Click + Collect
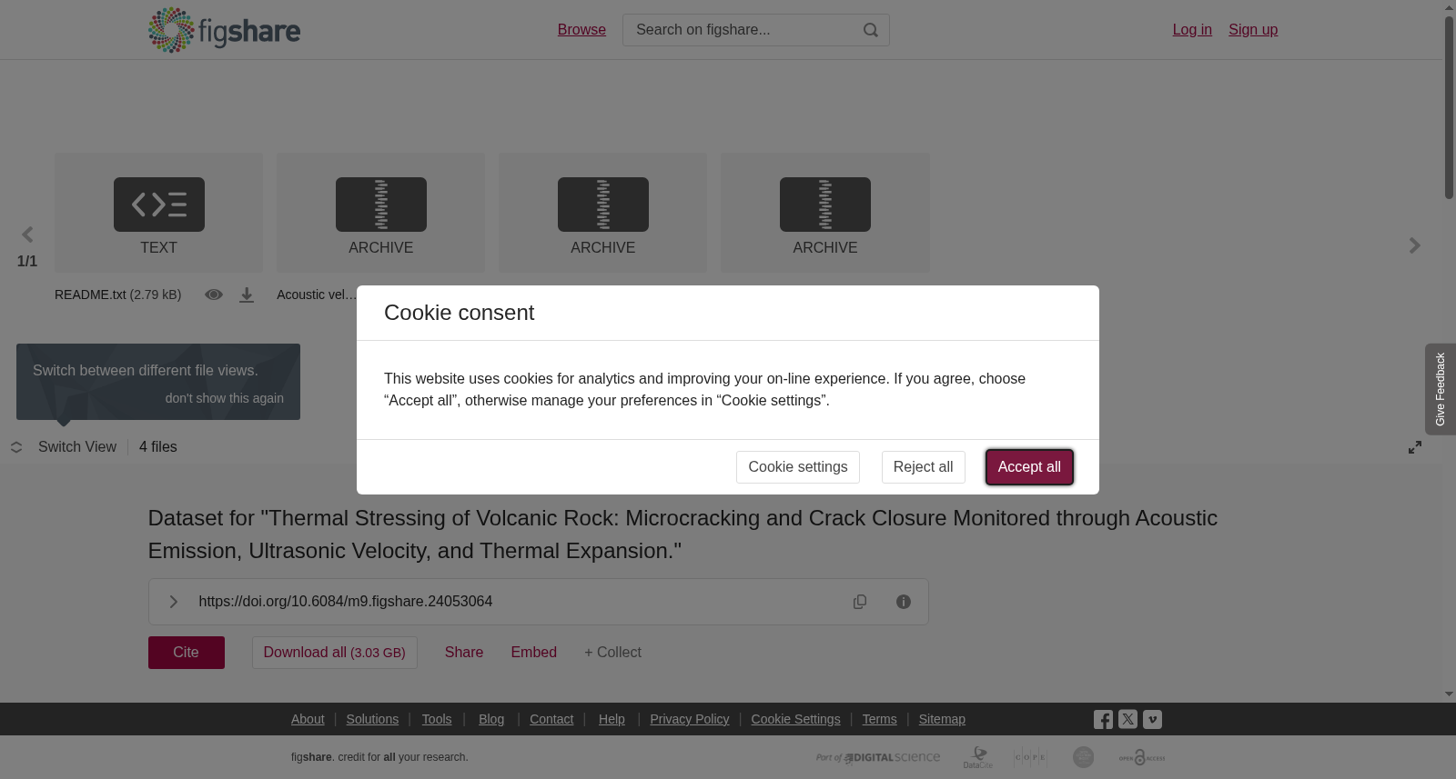 [x=612, y=653]
